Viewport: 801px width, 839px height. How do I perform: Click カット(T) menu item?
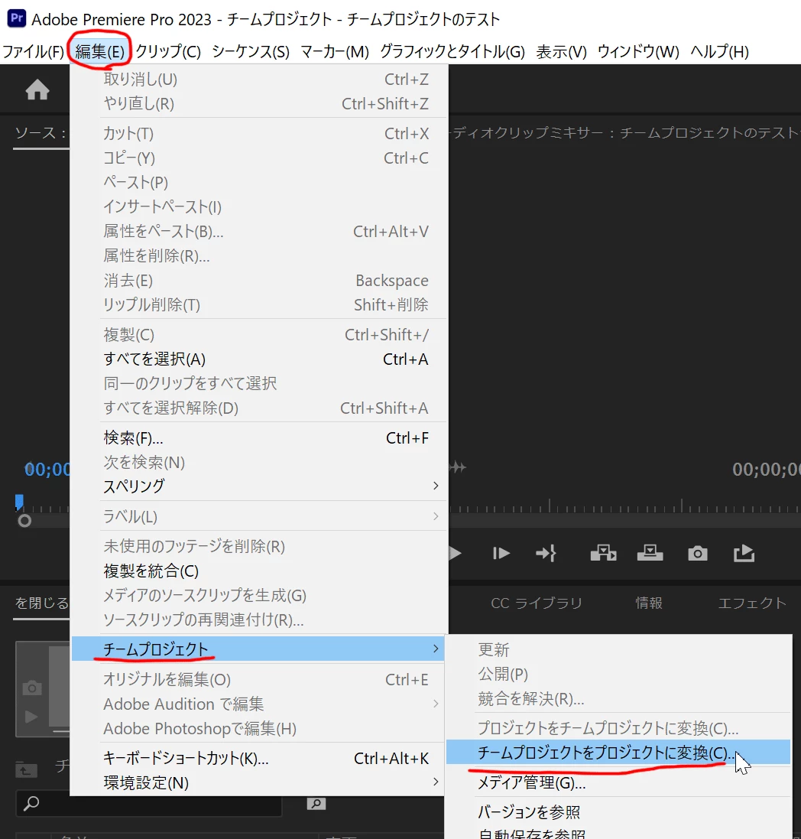[x=259, y=133]
